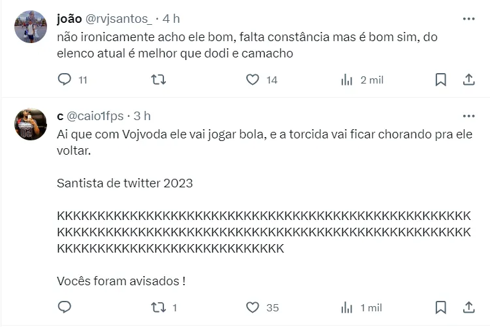Reply to joão's tweet
This screenshot has height=327, width=490.
point(64,80)
